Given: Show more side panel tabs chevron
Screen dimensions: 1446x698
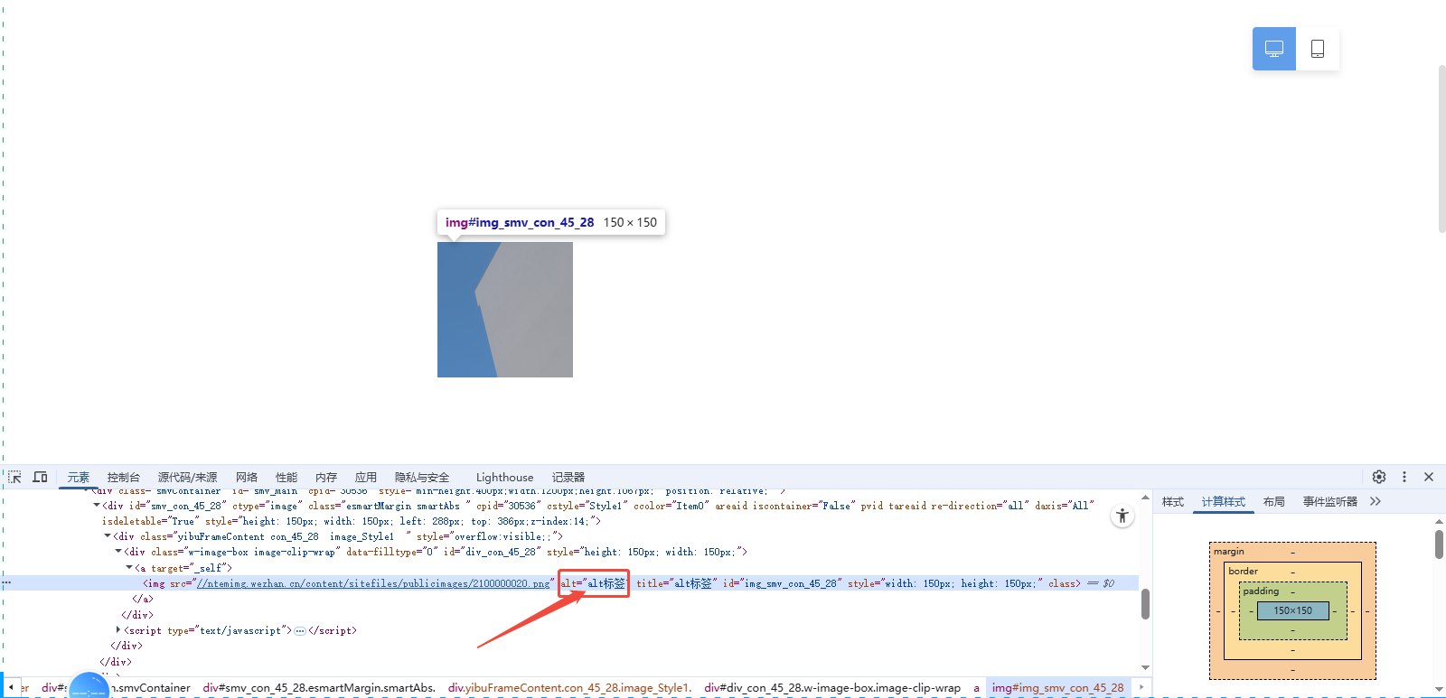Looking at the screenshot, I should tap(1376, 501).
